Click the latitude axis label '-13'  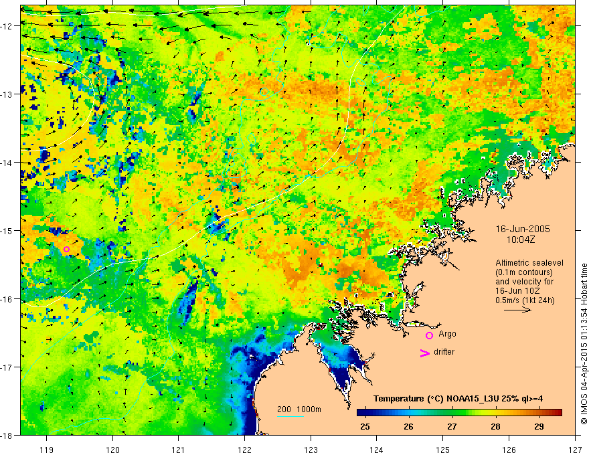pos(7,94)
